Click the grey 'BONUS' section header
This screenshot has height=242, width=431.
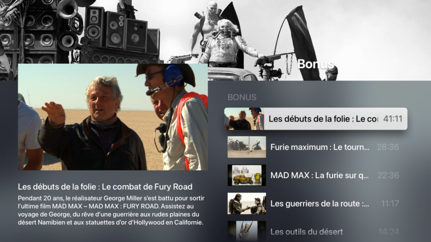tap(242, 97)
